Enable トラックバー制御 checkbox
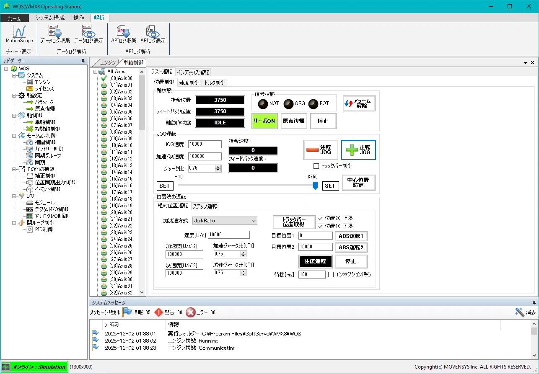539x374 pixels. point(316,166)
